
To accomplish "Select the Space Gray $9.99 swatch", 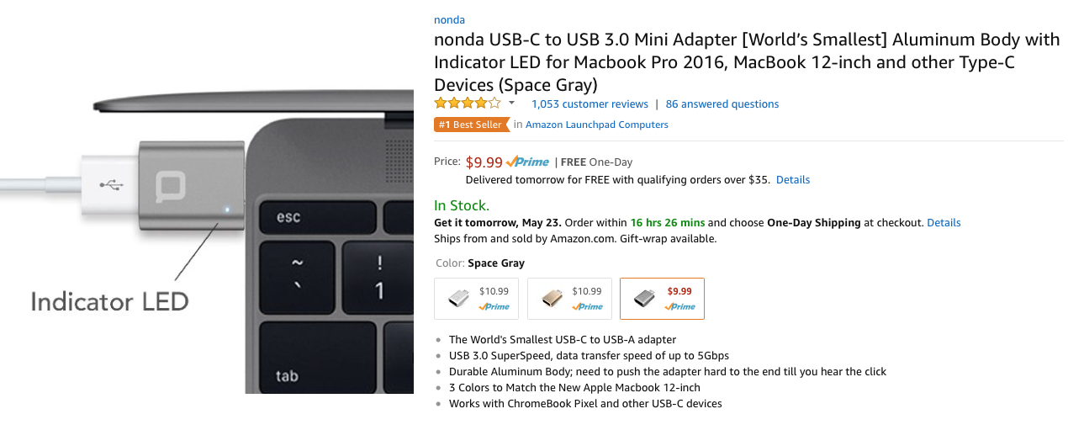I will point(662,299).
